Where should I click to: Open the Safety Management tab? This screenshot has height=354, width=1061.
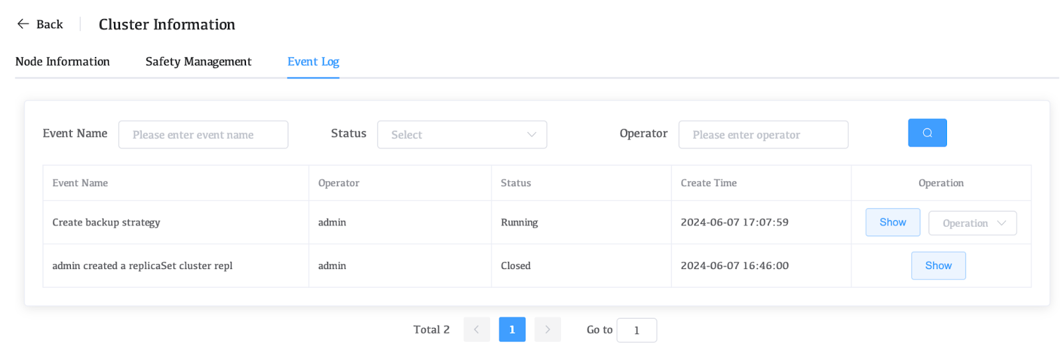198,62
